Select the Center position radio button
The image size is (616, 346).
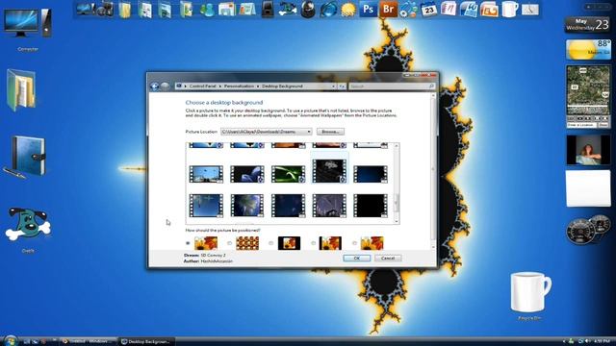tap(271, 243)
